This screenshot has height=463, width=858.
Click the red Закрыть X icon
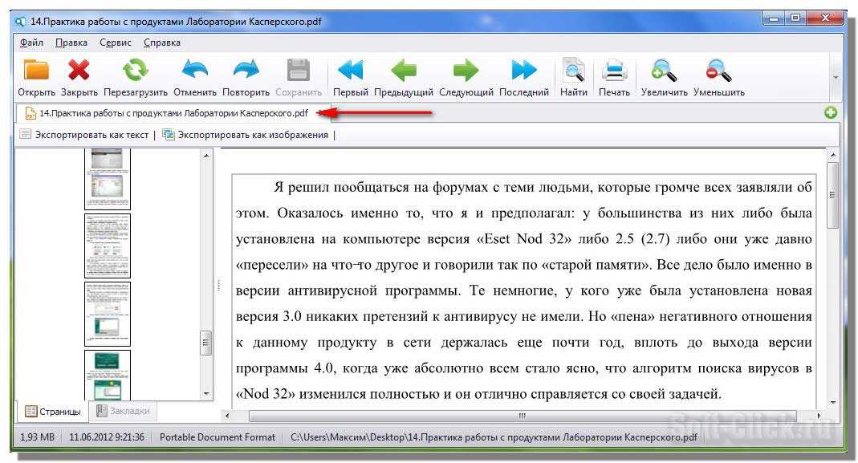[79, 71]
